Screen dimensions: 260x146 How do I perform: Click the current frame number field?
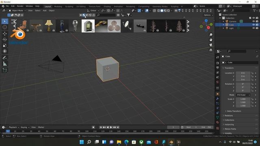173,127
